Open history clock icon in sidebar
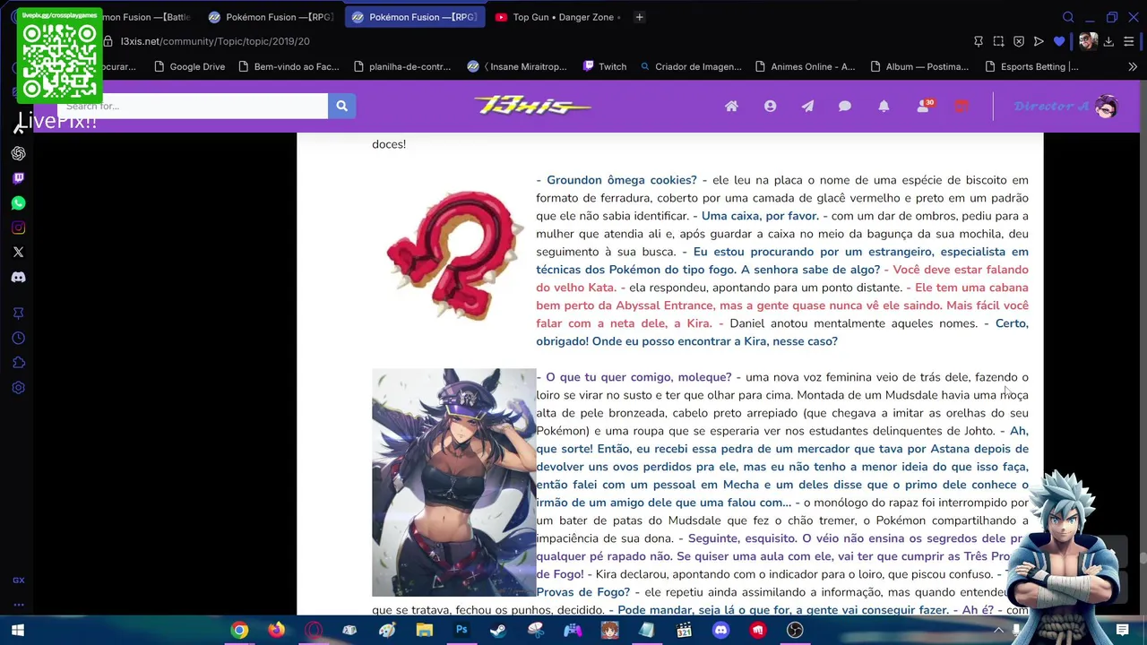The width and height of the screenshot is (1147, 645). pyautogui.click(x=18, y=338)
